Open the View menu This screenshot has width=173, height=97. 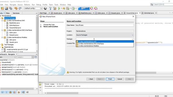tap(6, 5)
